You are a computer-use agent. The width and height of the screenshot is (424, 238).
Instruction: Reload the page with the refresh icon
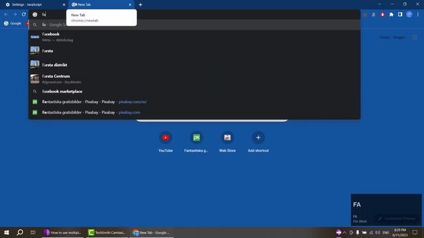[24, 15]
